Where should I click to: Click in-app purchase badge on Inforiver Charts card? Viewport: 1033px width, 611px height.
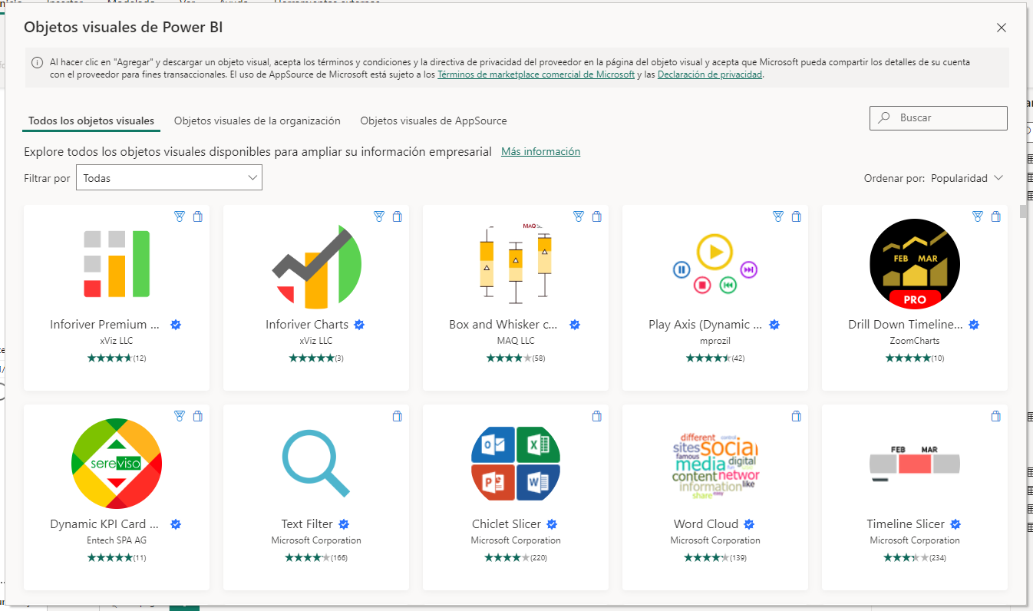coord(378,217)
